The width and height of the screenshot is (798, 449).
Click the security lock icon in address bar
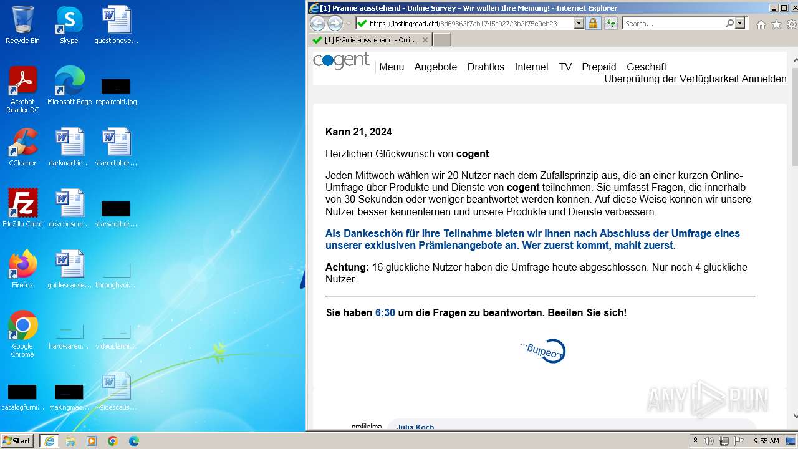[x=593, y=23]
